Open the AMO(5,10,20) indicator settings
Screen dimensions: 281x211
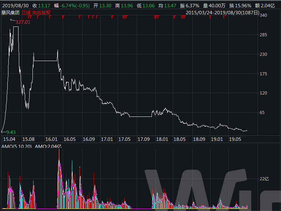pos(16,146)
